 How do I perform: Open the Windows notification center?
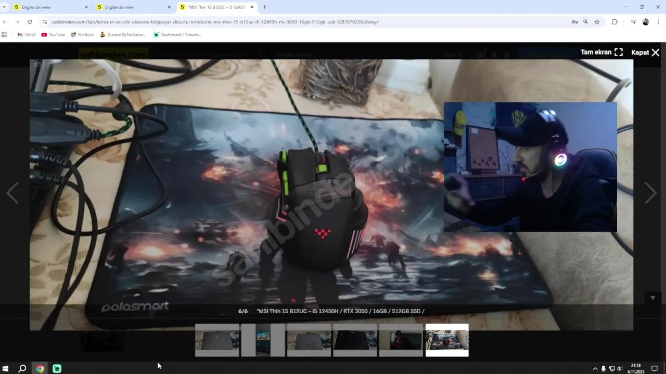coord(655,369)
